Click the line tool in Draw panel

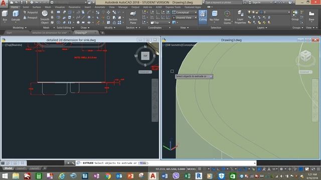[x=83, y=17]
